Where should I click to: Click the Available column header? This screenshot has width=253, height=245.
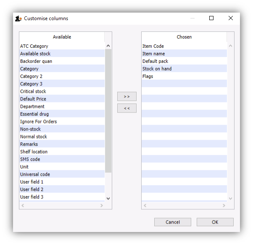[62, 37]
